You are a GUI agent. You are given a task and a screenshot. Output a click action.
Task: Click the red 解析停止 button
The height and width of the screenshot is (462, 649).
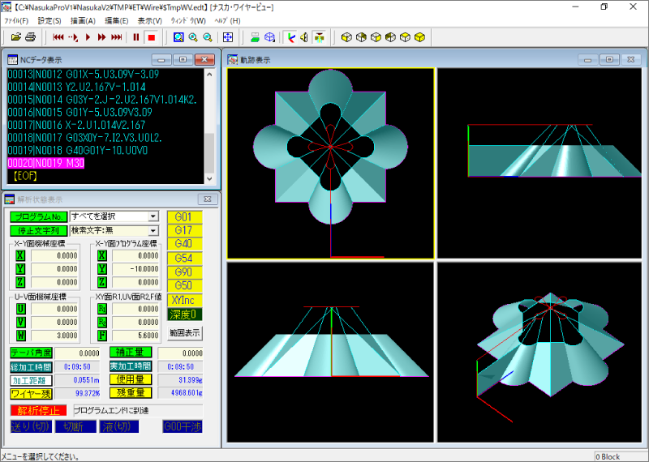coord(38,411)
